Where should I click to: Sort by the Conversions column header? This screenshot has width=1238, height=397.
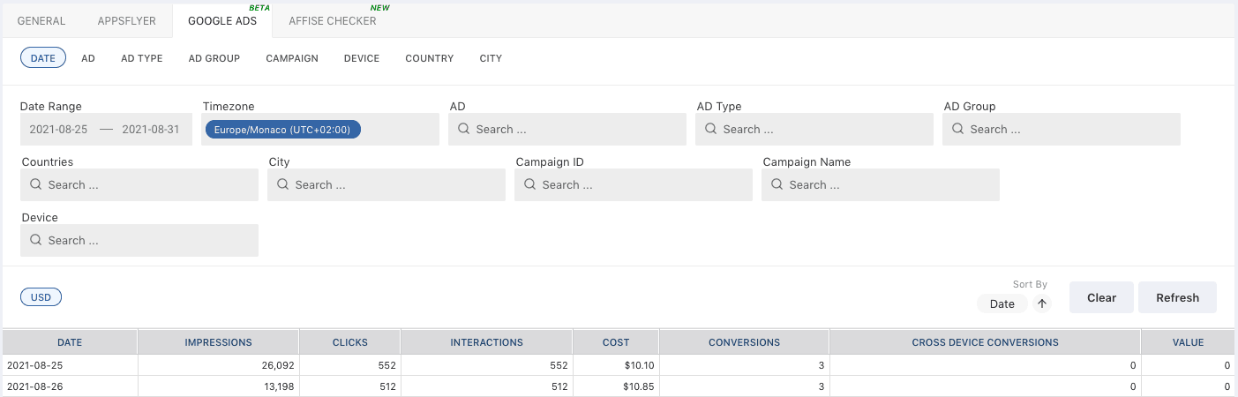point(744,342)
